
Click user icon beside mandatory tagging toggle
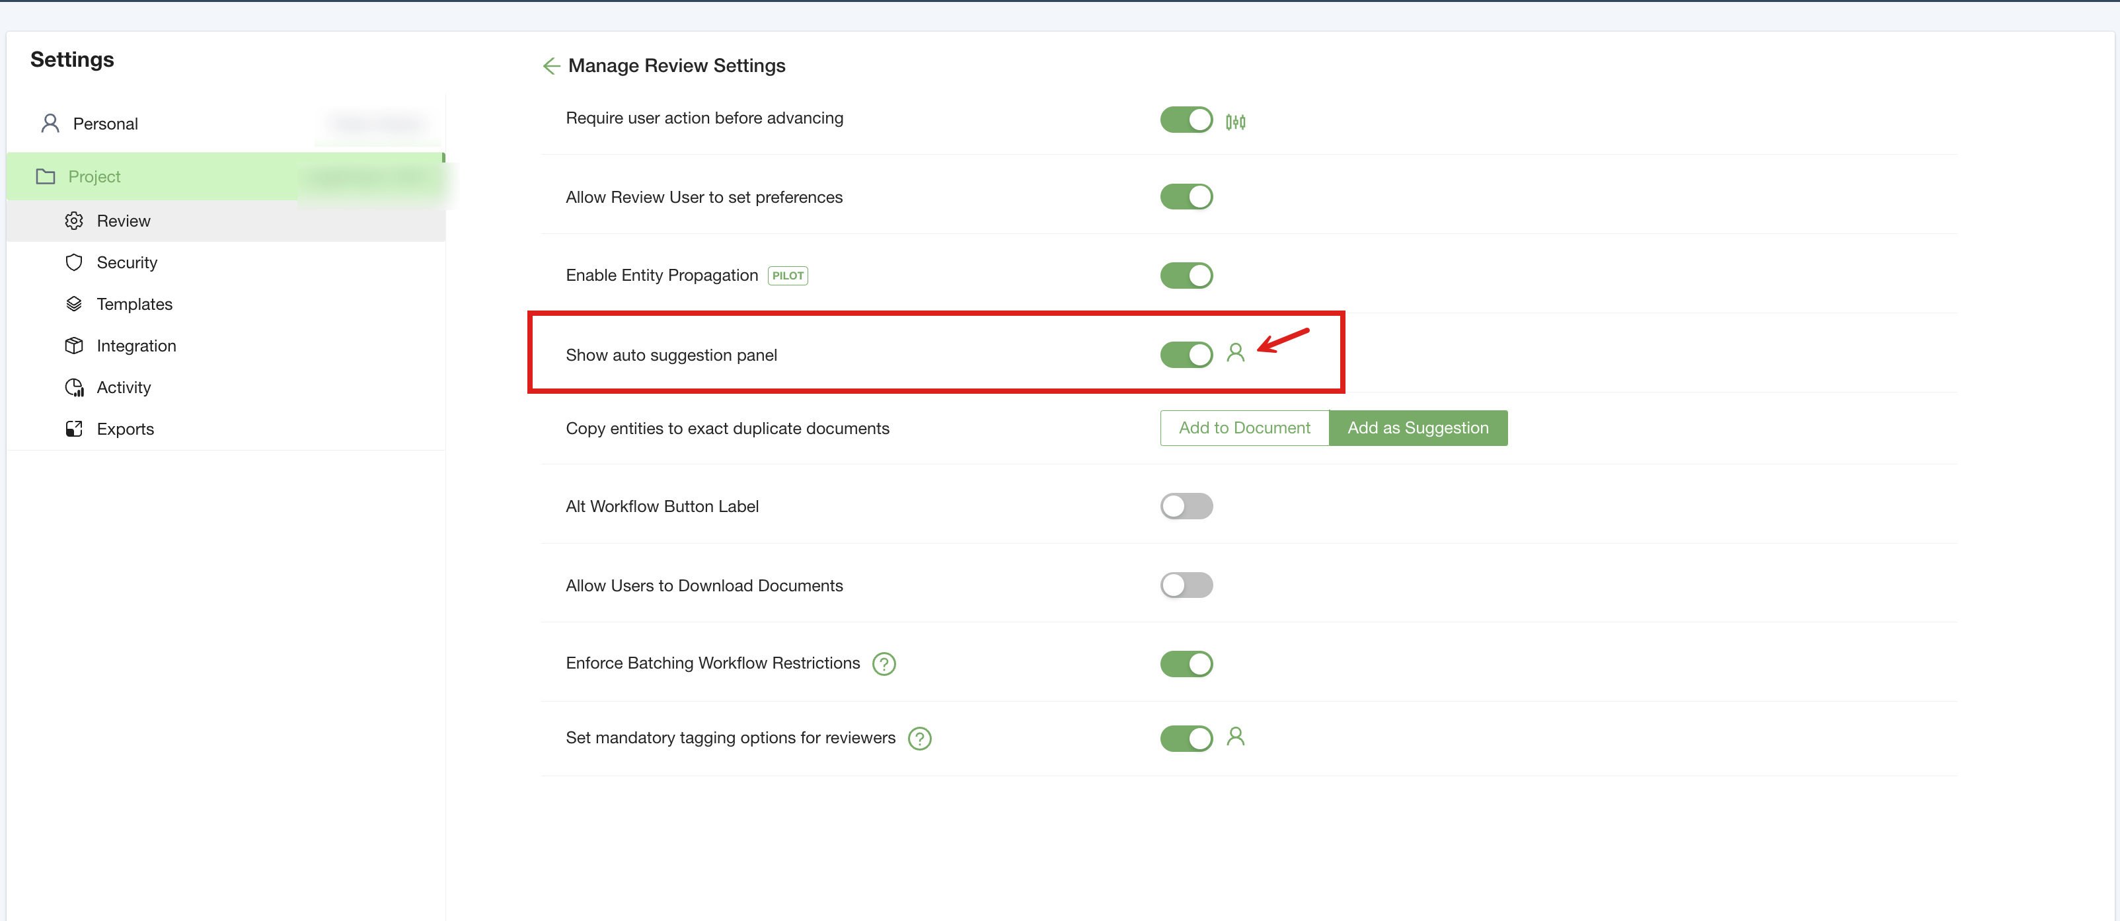(x=1234, y=737)
